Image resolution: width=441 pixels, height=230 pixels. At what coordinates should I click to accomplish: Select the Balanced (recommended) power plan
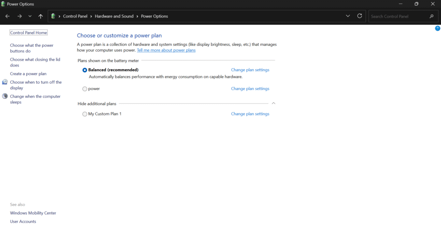coord(85,70)
